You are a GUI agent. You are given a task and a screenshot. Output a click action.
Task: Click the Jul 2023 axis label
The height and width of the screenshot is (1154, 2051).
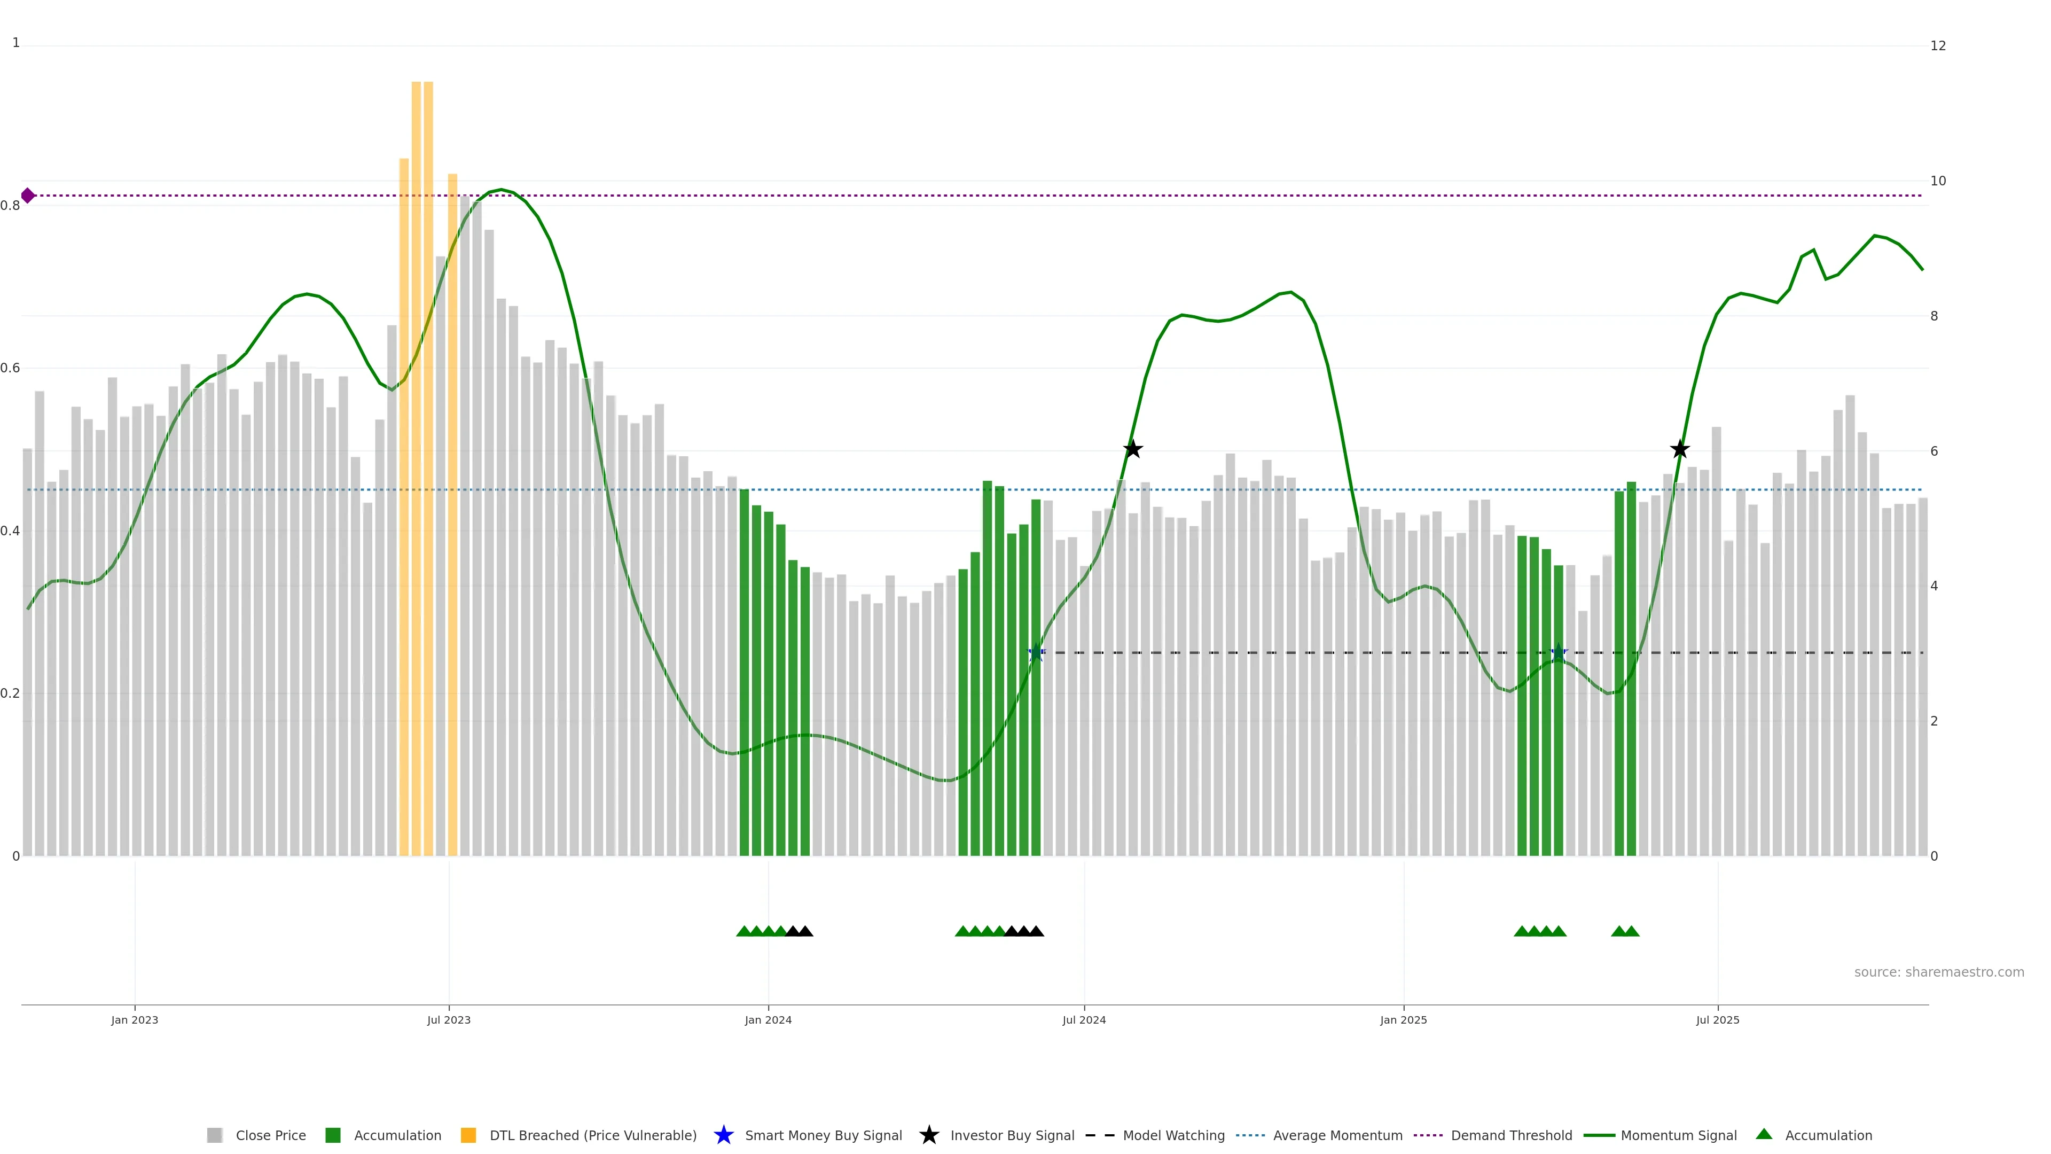click(448, 1020)
